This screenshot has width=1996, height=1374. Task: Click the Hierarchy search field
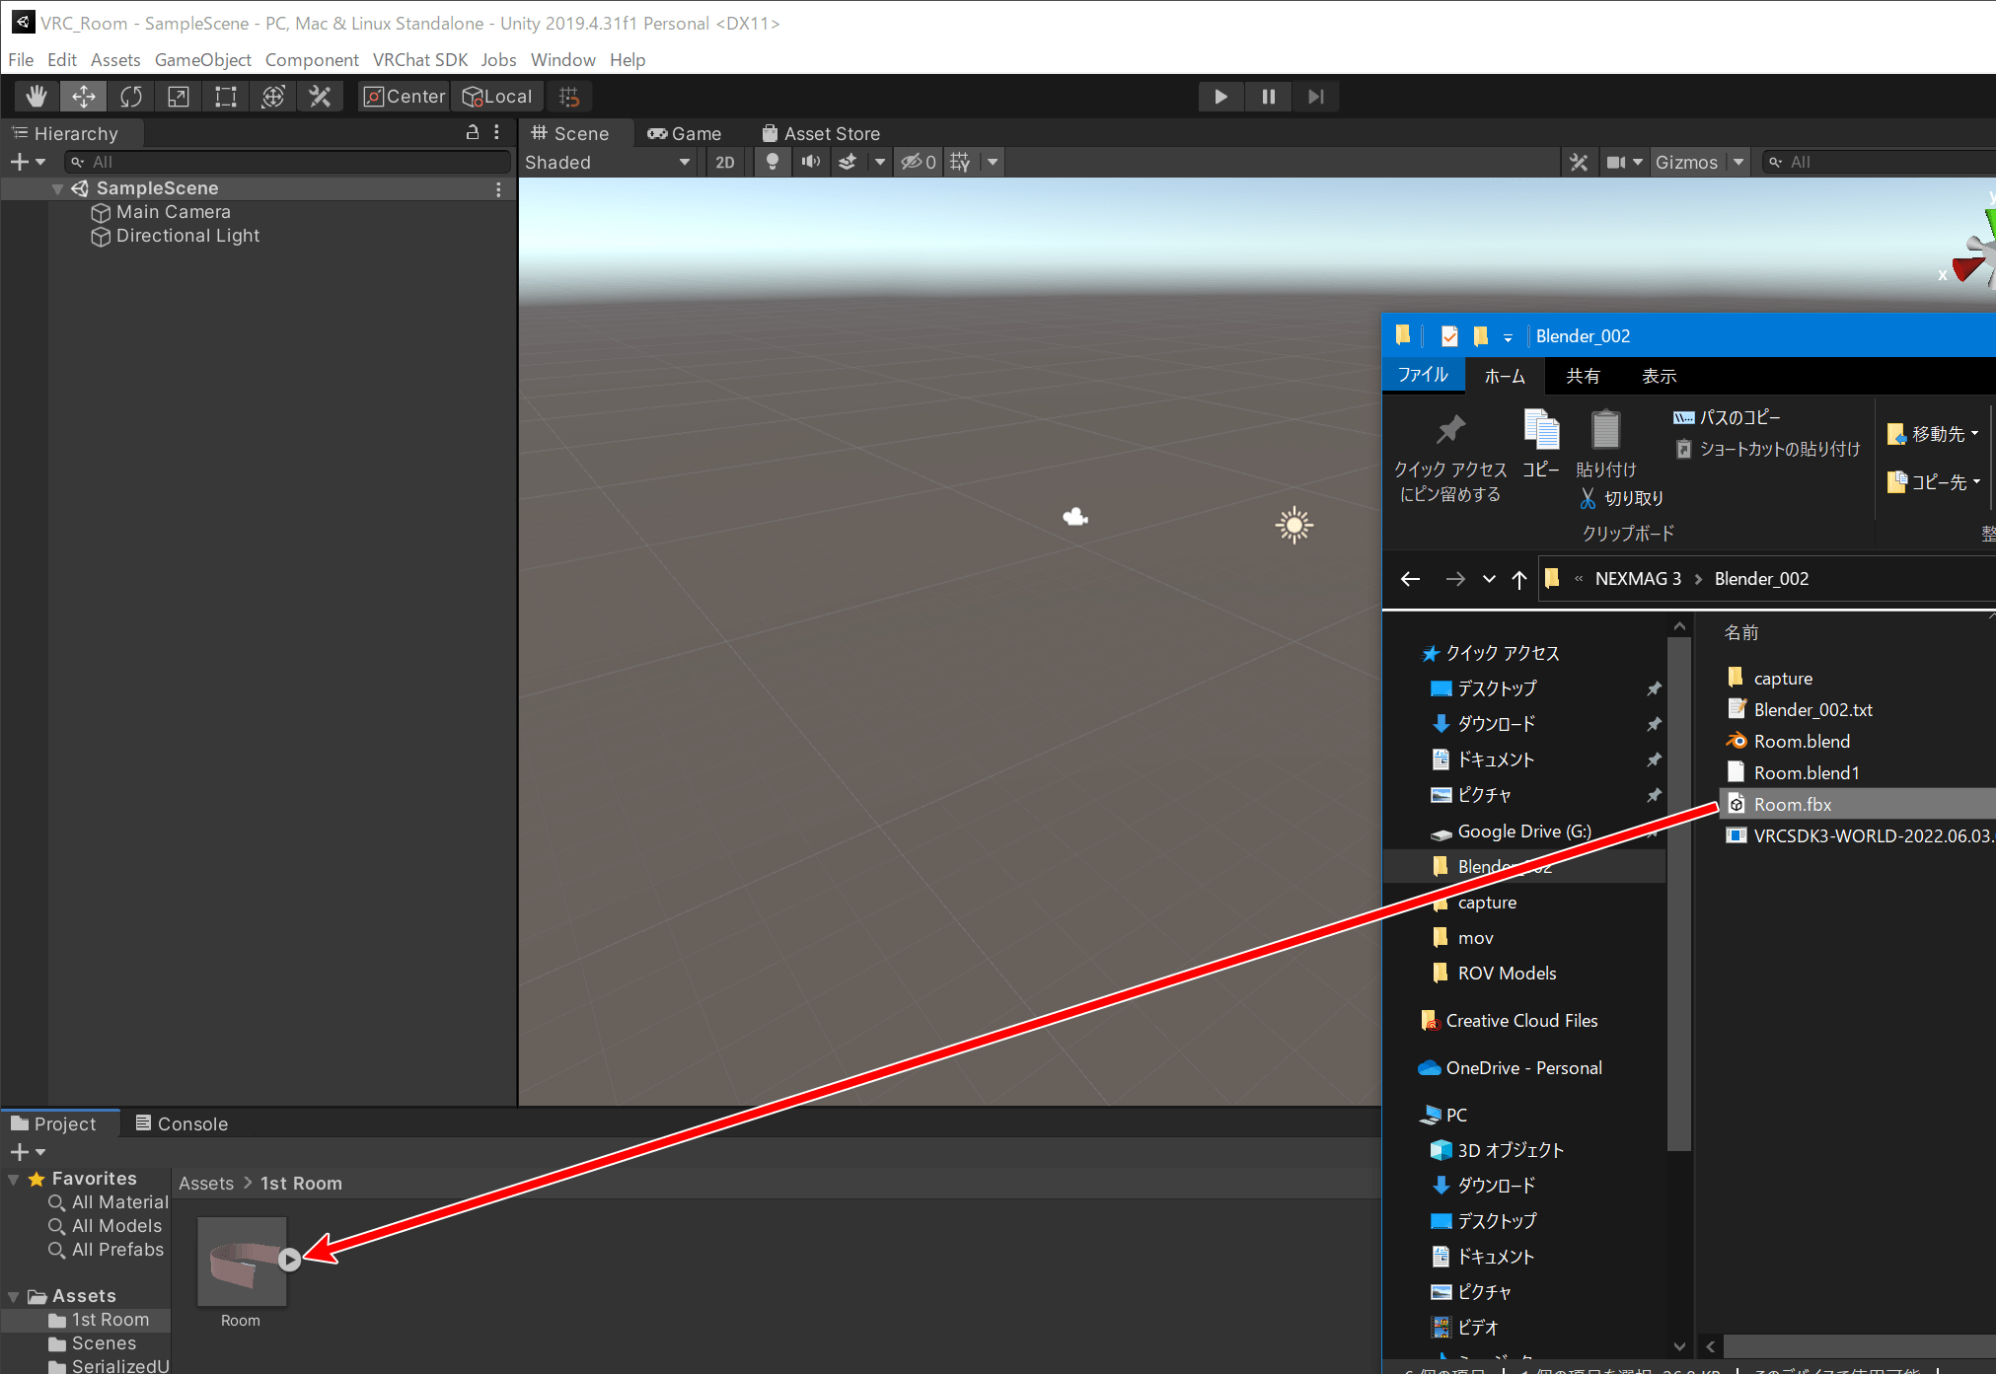pos(288,162)
